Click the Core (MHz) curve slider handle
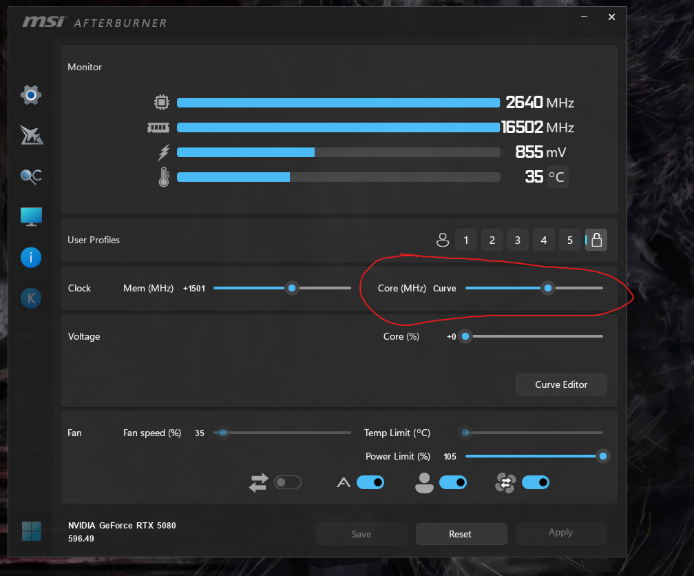The width and height of the screenshot is (694, 576). [x=548, y=288]
